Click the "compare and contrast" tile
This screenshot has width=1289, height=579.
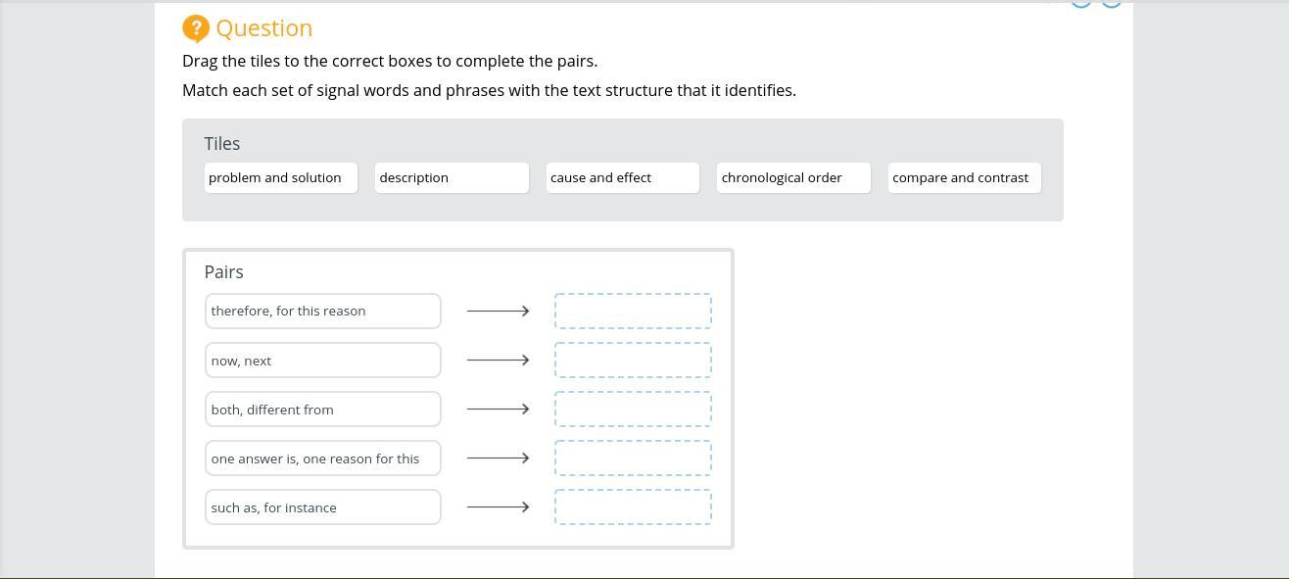[x=964, y=177]
